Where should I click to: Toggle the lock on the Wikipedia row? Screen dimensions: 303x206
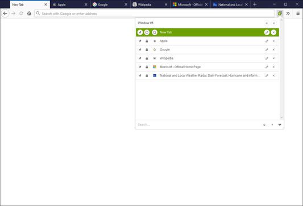[x=147, y=58]
